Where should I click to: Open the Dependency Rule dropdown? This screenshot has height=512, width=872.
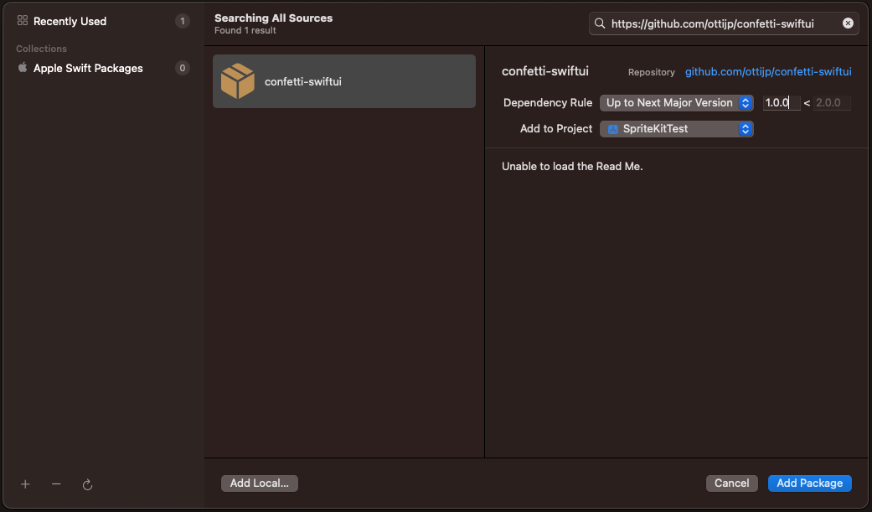point(676,103)
